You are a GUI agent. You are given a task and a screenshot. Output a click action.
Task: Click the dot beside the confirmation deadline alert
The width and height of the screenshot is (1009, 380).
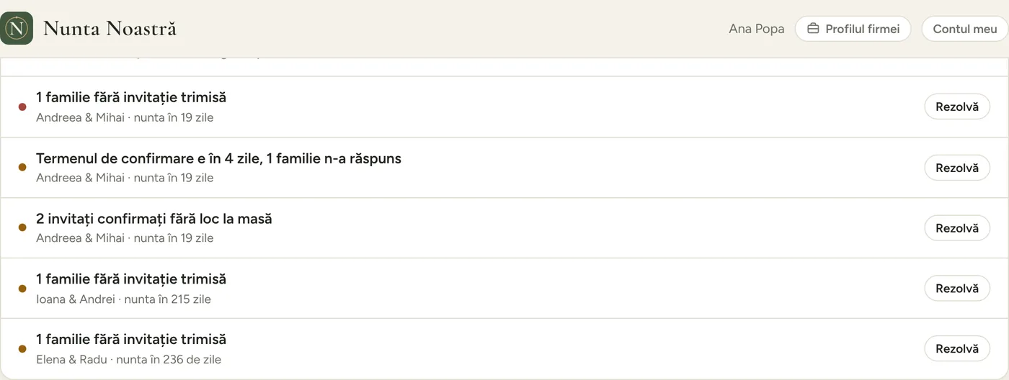click(22, 167)
